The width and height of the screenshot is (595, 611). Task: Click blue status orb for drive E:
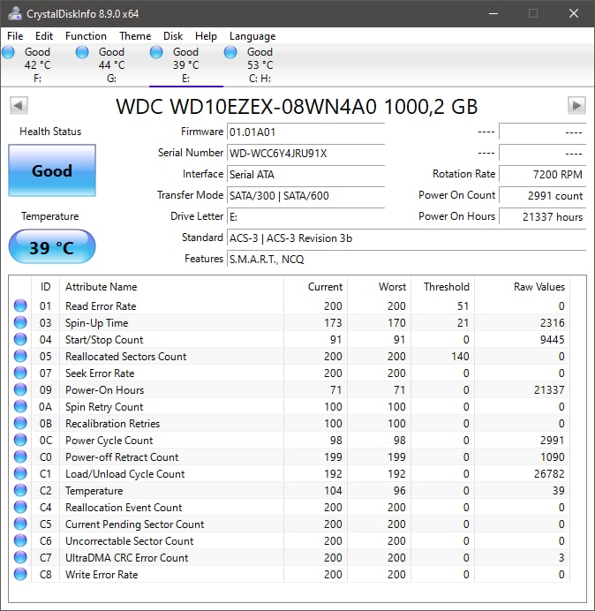pyautogui.click(x=156, y=52)
